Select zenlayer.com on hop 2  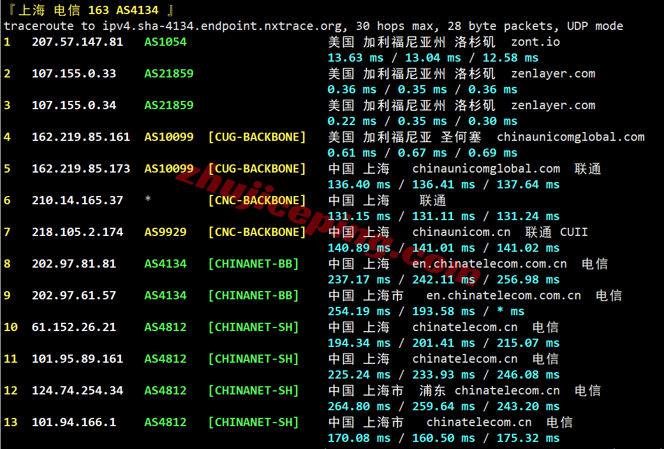(553, 73)
